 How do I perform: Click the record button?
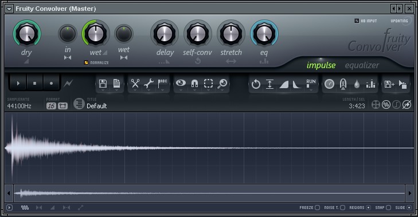(51, 84)
